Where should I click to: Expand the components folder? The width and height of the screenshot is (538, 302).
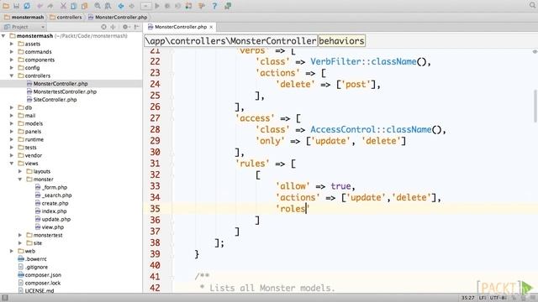pyautogui.click(x=12, y=60)
